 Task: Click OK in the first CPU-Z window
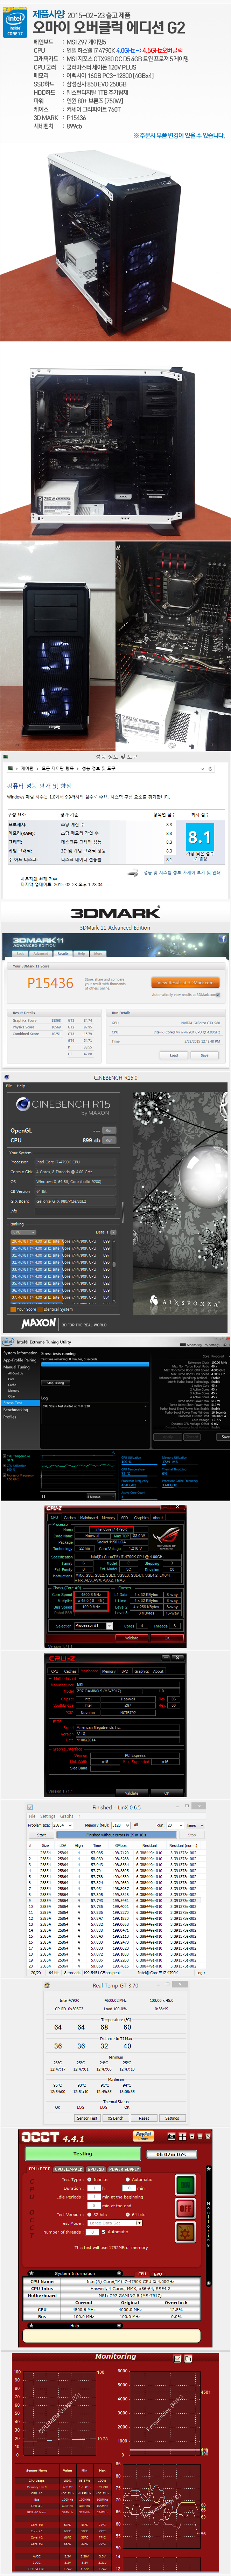point(167,1638)
